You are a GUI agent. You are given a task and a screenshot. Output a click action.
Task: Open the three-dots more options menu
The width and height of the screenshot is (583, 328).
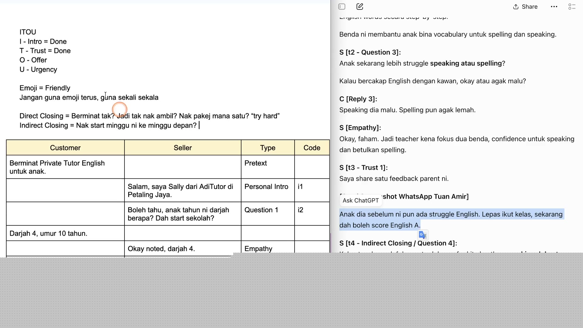click(554, 7)
